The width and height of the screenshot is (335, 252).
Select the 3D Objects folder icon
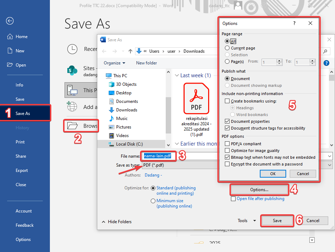tap(111, 84)
